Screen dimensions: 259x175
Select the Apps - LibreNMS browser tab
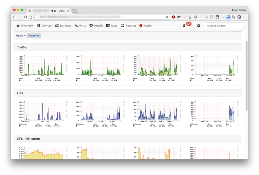point(49,11)
